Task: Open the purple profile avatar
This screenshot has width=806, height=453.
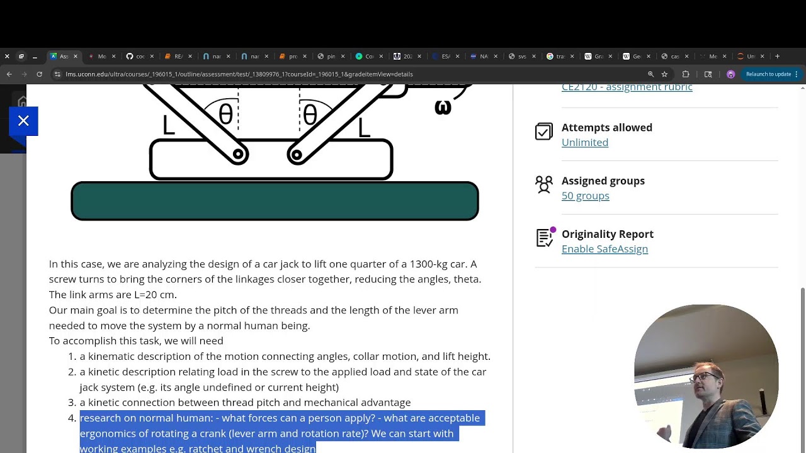Action: pyautogui.click(x=730, y=74)
